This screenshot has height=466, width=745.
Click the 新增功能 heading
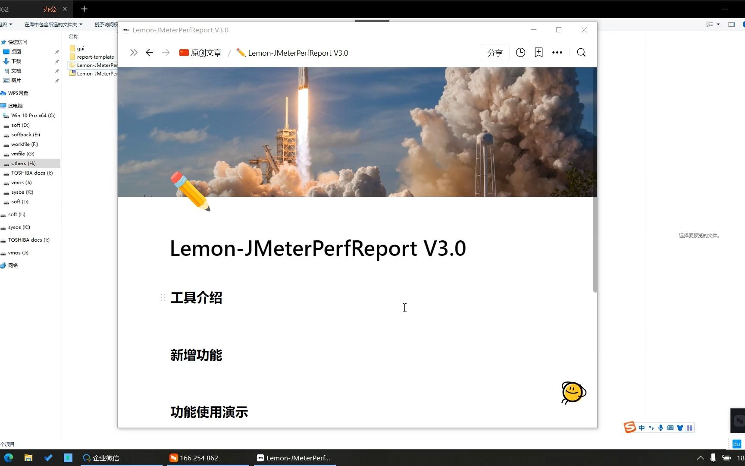click(x=196, y=355)
